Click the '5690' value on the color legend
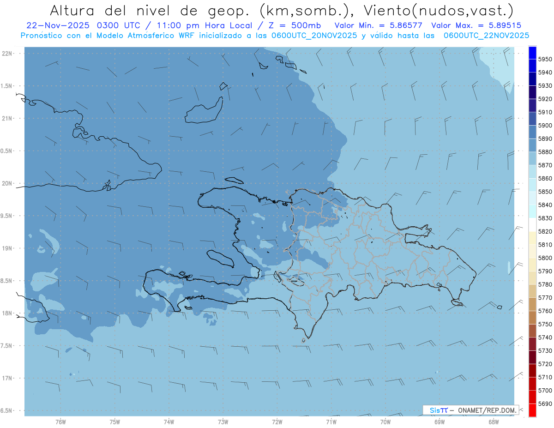Viewport: 554px width, 428px height. coord(544,404)
